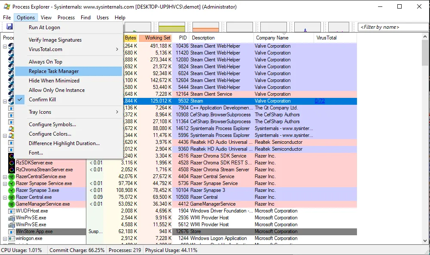The image size is (430, 255).
Task: Sort by the VirusTotal column header
Action: pyautogui.click(x=335, y=38)
